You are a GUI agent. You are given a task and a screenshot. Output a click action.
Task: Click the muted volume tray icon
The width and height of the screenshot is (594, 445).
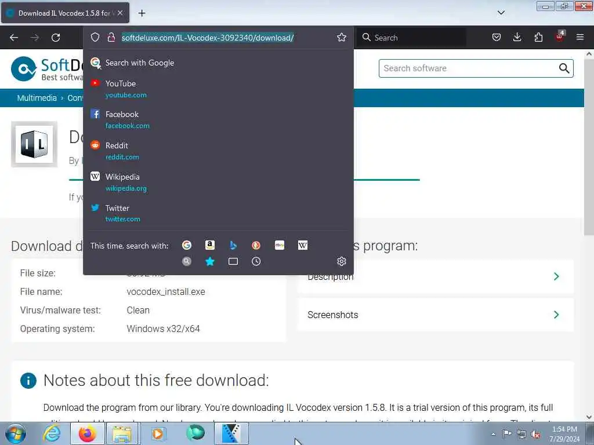pos(535,434)
